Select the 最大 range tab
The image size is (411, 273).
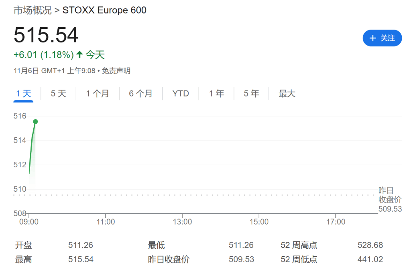(x=287, y=94)
